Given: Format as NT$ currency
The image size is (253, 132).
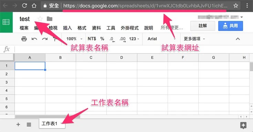Looking at the screenshot, I should (x=92, y=39).
